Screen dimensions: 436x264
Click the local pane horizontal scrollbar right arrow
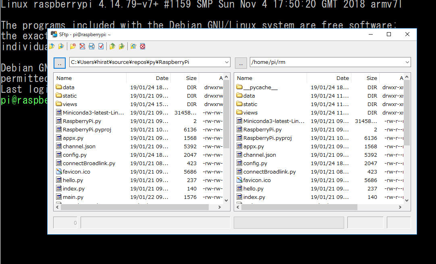pyautogui.click(x=219, y=207)
